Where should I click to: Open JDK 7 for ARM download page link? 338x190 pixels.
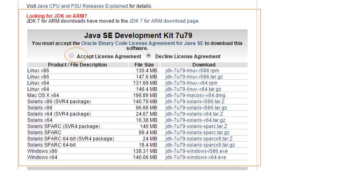tap(164, 21)
